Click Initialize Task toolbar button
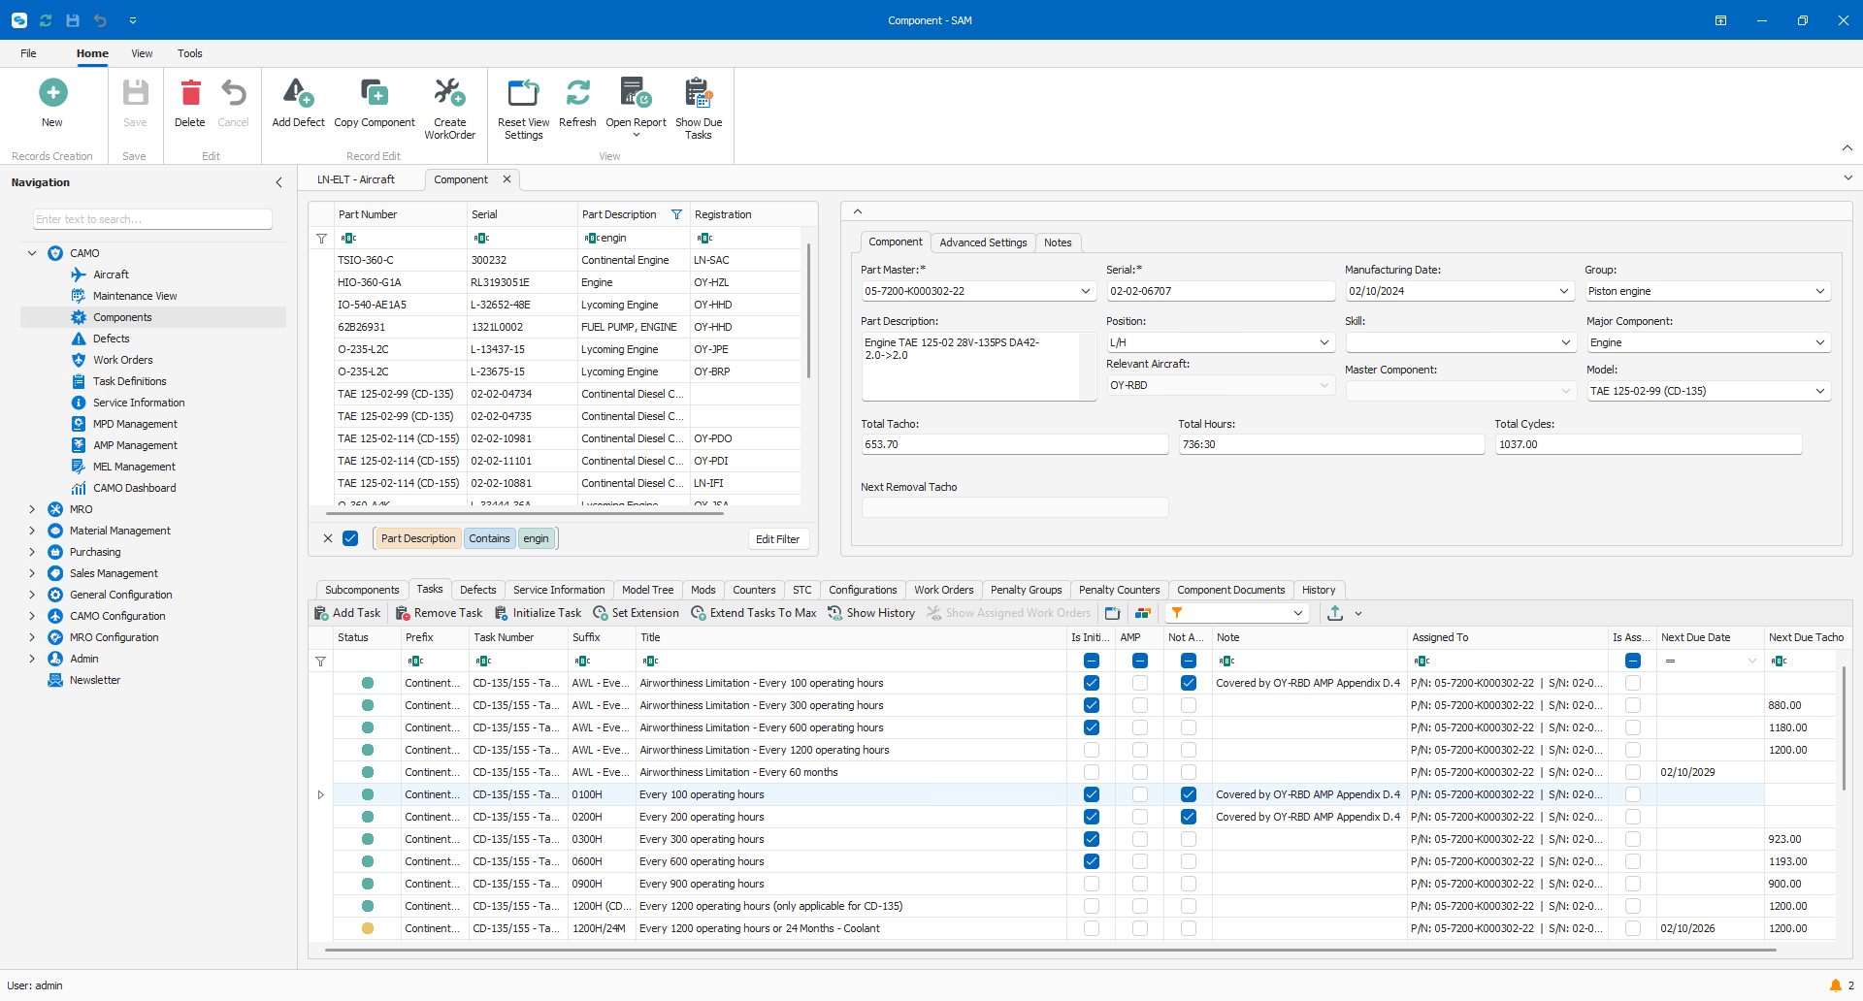Screen dimensions: 1863x1001 [x=538, y=613]
